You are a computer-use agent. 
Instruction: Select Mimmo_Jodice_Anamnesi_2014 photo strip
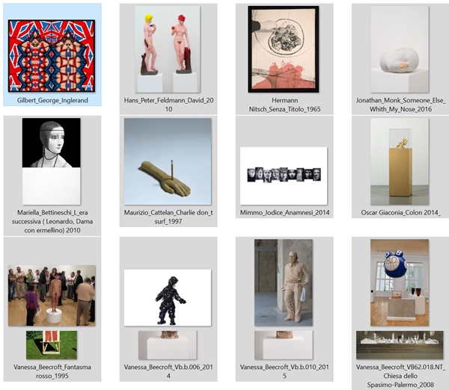tap(284, 176)
